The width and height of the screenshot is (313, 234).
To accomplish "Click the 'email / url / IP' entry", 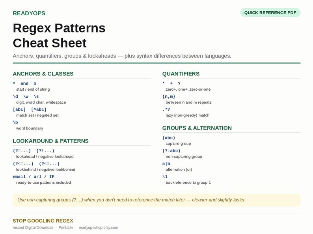I will pos(34,177).
